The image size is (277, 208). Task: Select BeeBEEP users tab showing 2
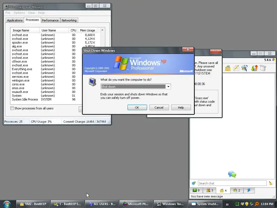237,190
